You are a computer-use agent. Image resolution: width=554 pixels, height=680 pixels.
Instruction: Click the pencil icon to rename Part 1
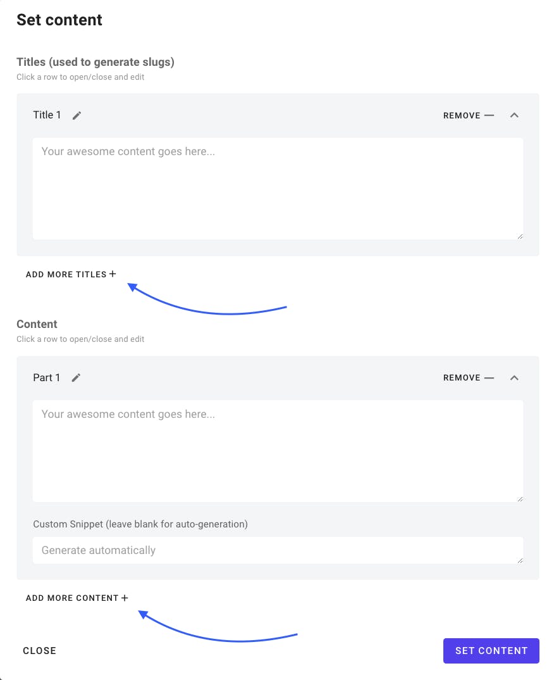pyautogui.click(x=76, y=377)
